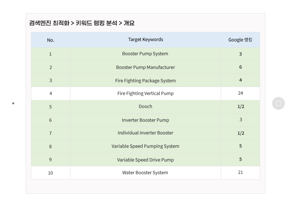The width and height of the screenshot is (291, 206).
Task: Click ranking 6 for Booster Pump Manufacturer
Action: (240, 67)
